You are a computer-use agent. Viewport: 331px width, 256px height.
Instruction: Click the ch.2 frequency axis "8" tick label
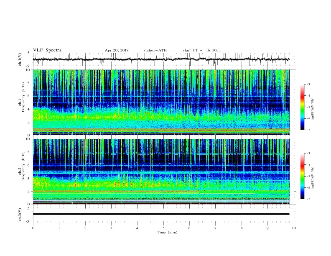29,152
